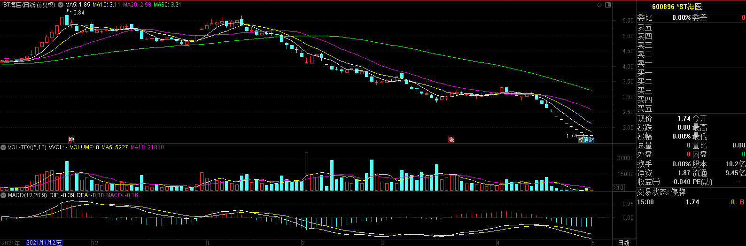This screenshot has height=246, width=746.
Task: Click the *ST海医 (日线.前复权) chart title
Action: [29, 5]
